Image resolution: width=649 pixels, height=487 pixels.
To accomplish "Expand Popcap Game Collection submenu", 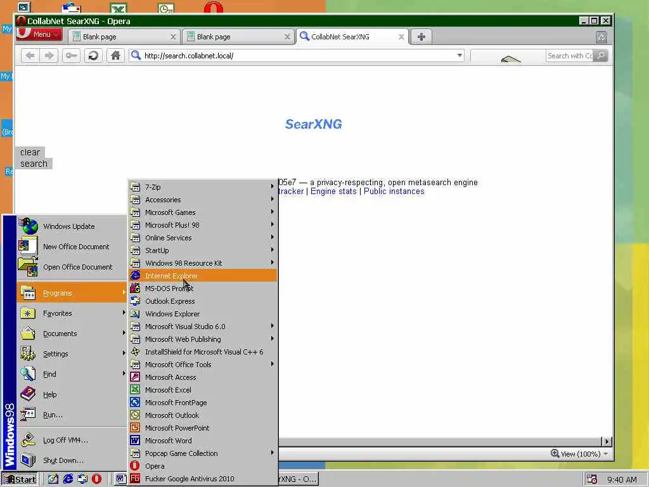I will click(203, 453).
